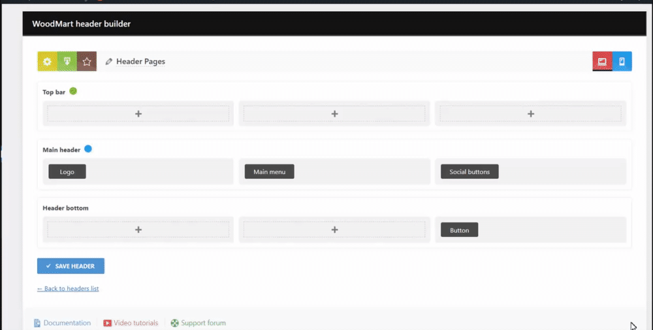The width and height of the screenshot is (653, 330).
Task: Click the Support forum lifebuoy icon
Action: coord(174,323)
